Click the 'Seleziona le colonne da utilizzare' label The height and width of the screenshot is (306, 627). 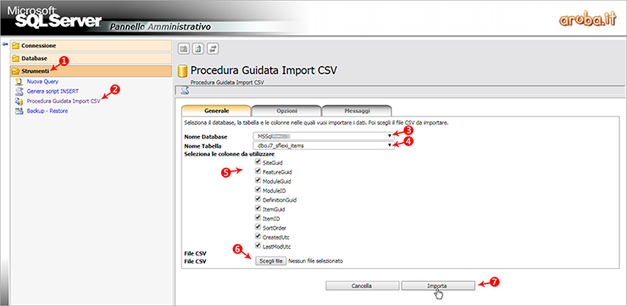[x=229, y=154]
